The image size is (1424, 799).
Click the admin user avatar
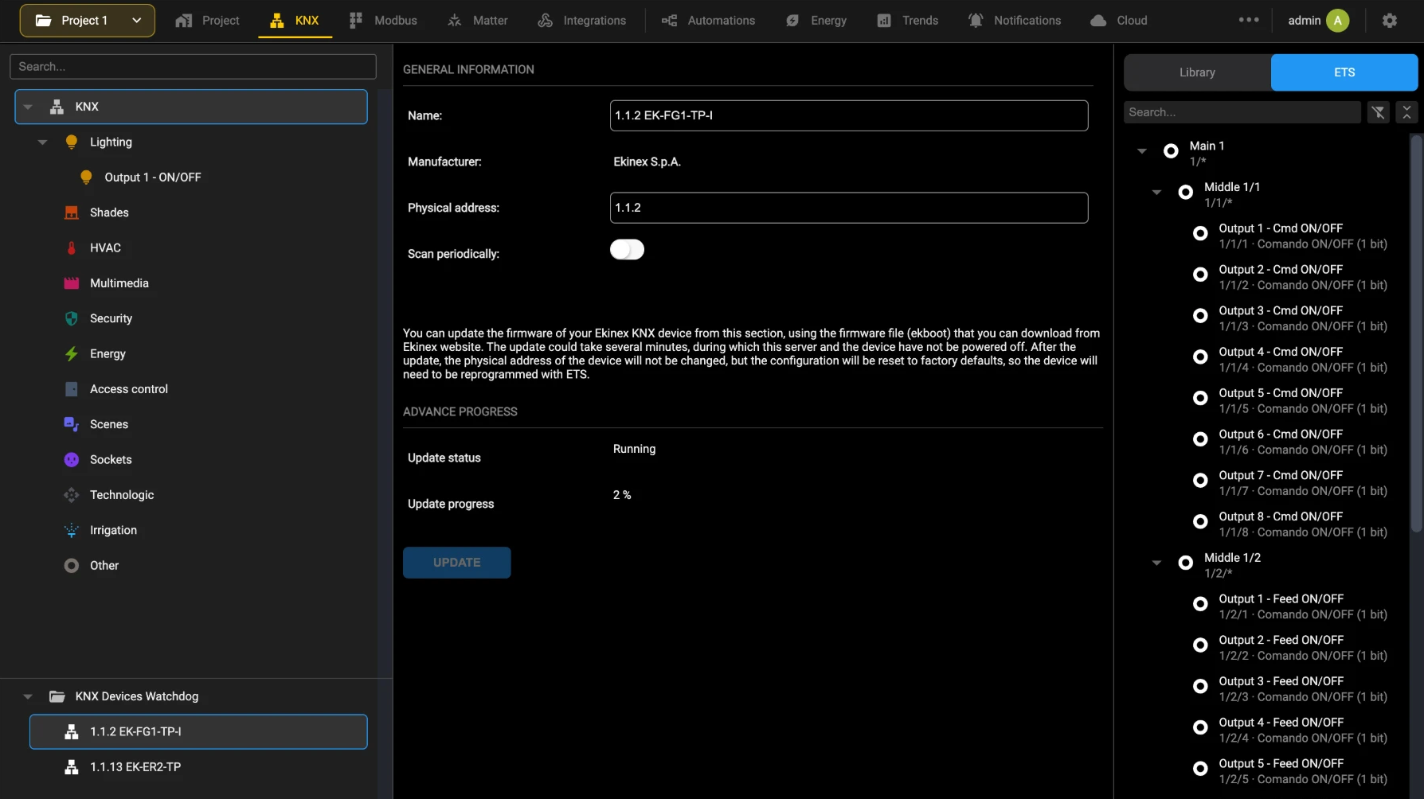[x=1338, y=21]
